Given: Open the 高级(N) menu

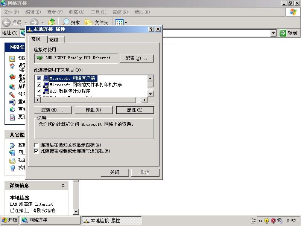Looking at the screenshot, I should pyautogui.click(x=120, y=12).
